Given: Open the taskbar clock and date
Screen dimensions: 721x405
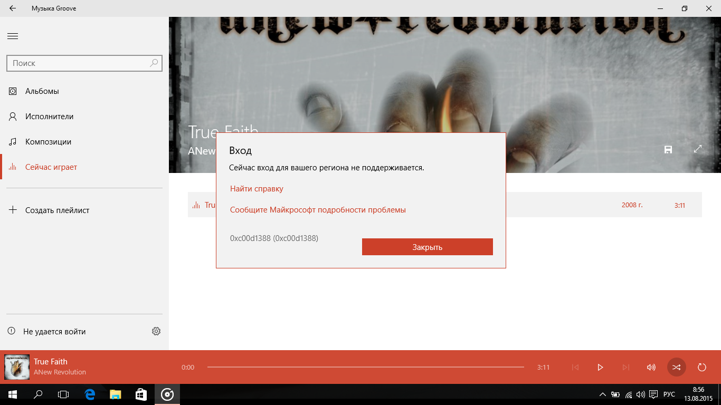Looking at the screenshot, I should point(699,394).
